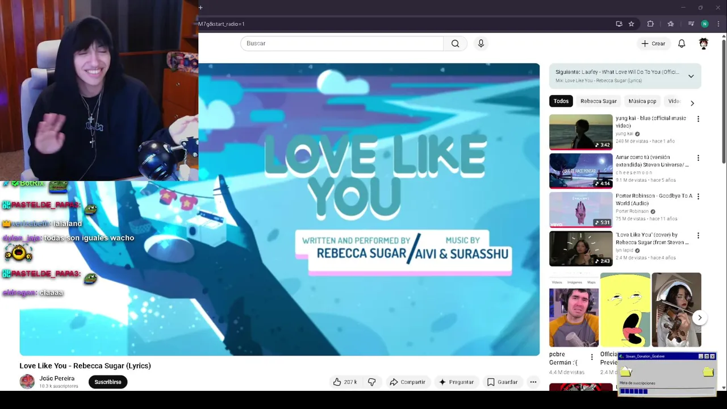
Task: Click the 207 k like count
Action: (350, 382)
